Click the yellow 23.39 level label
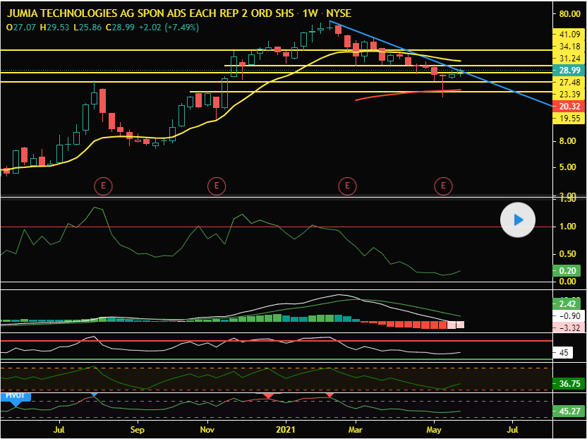Viewport: 587px width, 439px height. [569, 95]
